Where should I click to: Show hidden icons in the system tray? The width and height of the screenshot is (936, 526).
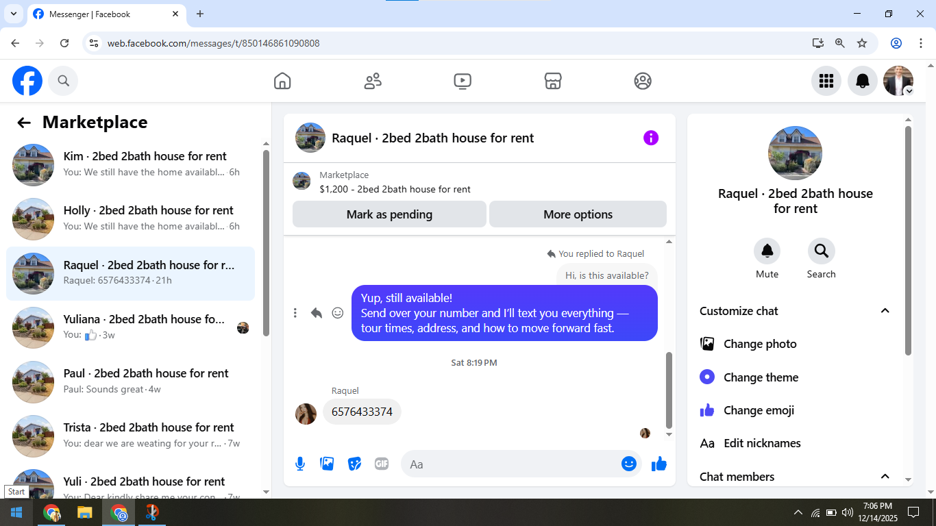[x=798, y=512]
